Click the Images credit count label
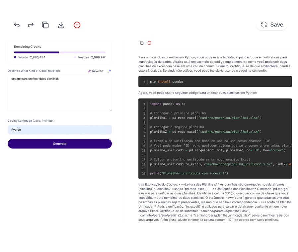This screenshot has height=252, width=298. pyautogui.click(x=90, y=57)
